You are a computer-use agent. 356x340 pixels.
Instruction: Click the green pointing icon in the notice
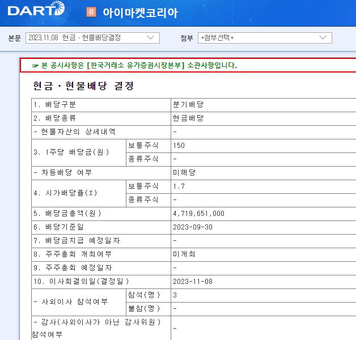click(x=35, y=66)
